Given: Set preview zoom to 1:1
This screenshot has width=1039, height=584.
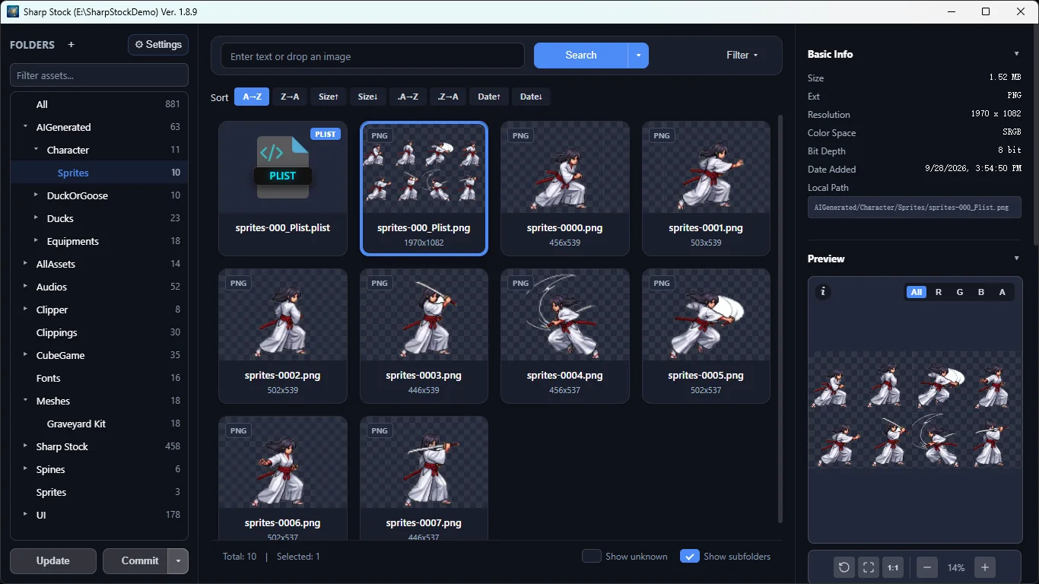Looking at the screenshot, I should [893, 567].
